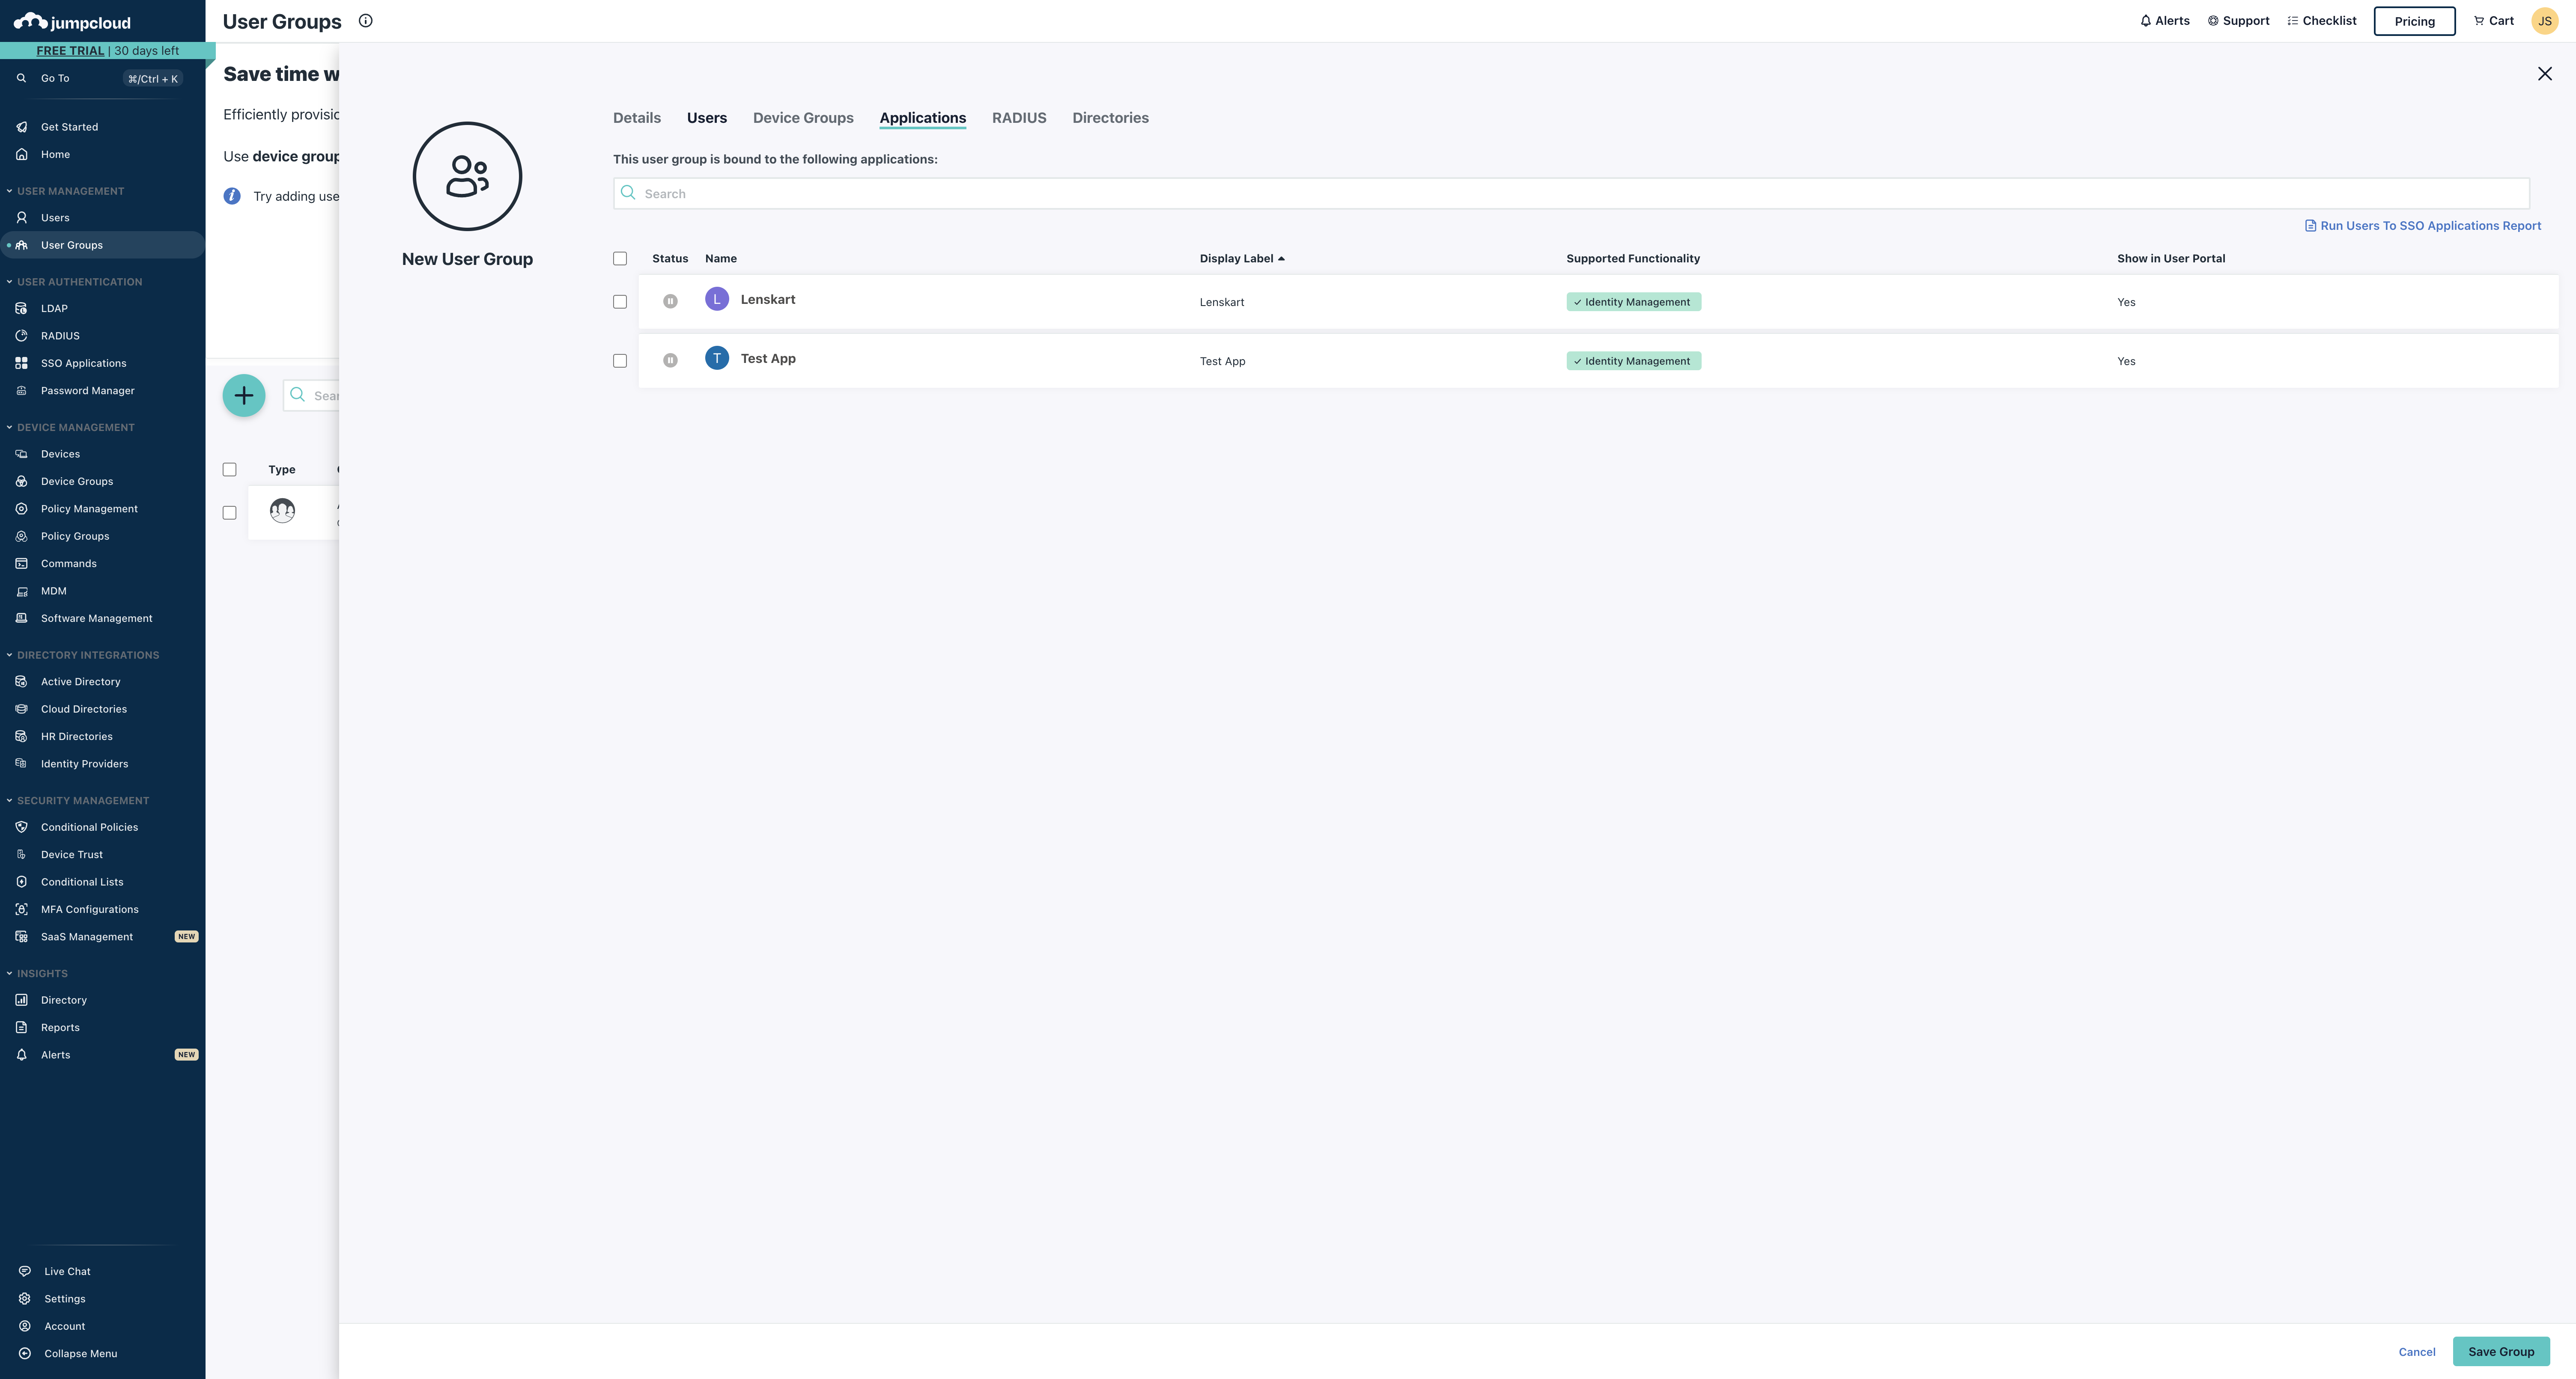The width and height of the screenshot is (2576, 1379).
Task: Click MFA Configurations icon
Action: [x=21, y=909]
